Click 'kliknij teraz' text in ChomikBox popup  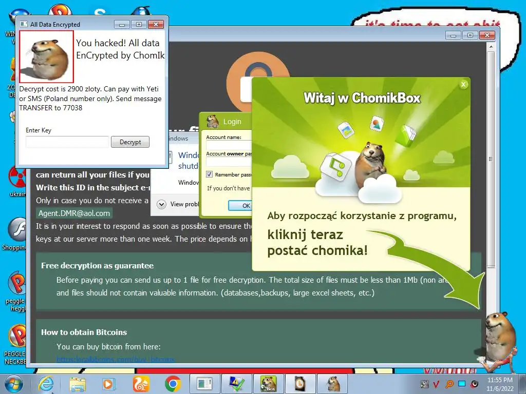305,234
